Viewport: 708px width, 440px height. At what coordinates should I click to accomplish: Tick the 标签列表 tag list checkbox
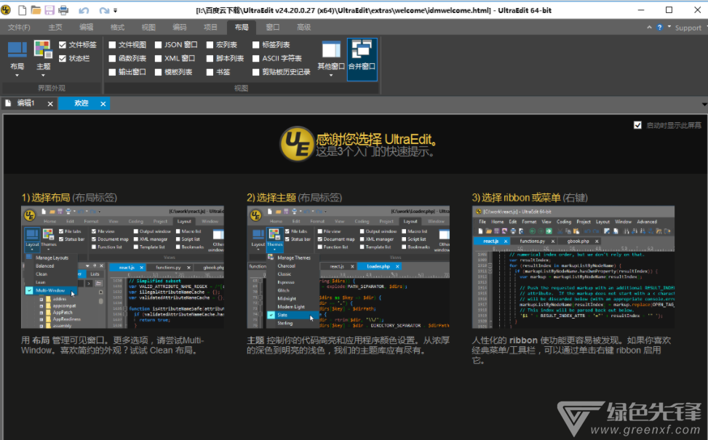[x=256, y=44]
